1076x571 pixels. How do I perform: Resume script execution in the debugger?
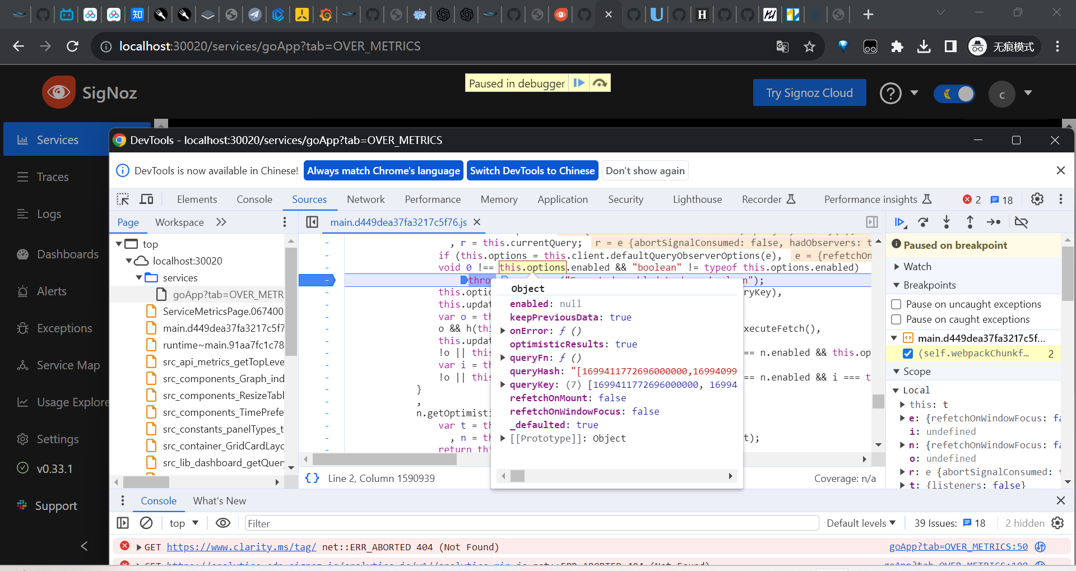tap(899, 222)
